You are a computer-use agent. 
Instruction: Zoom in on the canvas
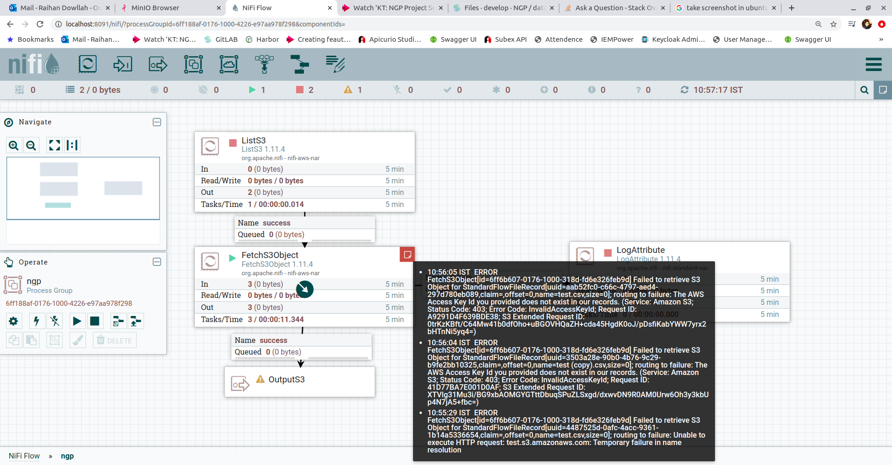(x=14, y=145)
